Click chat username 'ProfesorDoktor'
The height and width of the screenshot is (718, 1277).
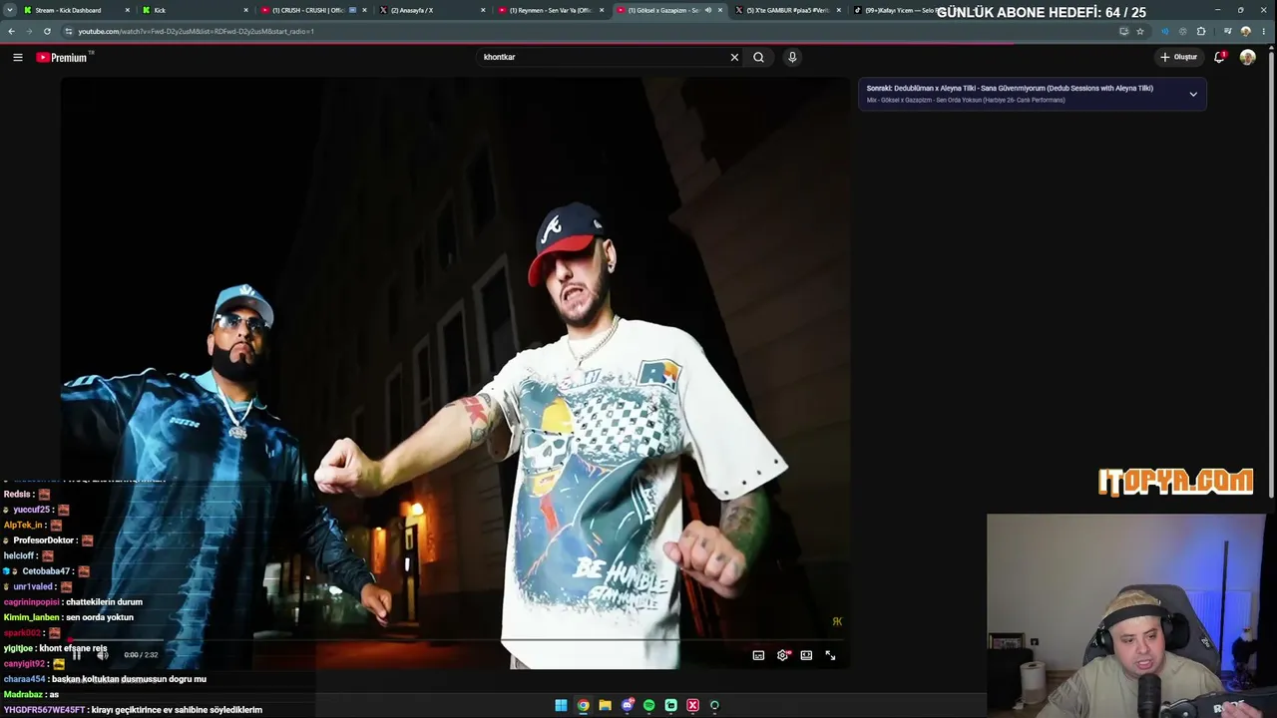(44, 540)
